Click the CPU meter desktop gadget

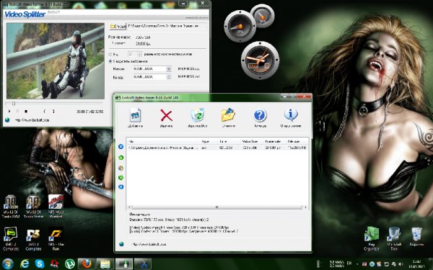240,27
